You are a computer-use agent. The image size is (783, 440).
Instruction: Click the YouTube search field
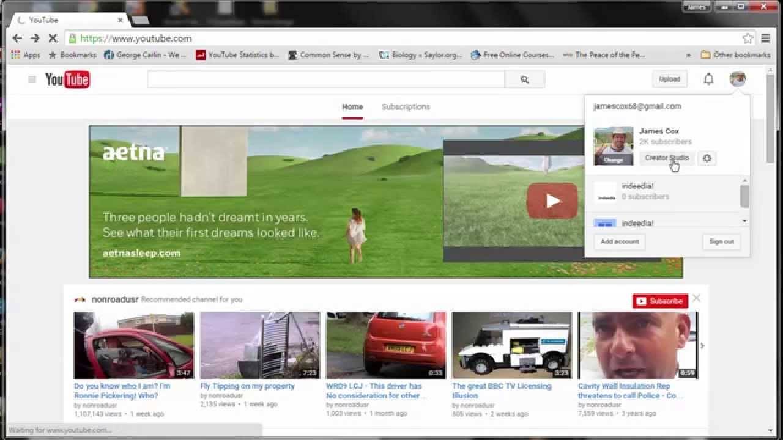(325, 79)
